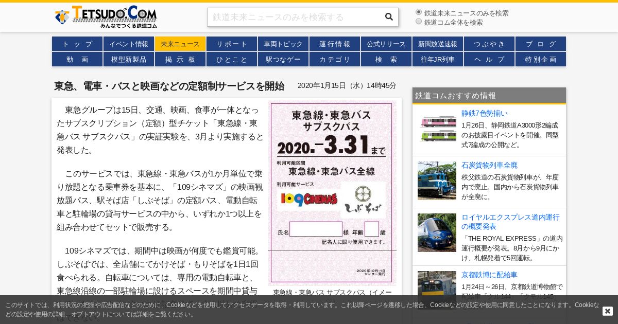Open the イベント情報 menu item
618x324 pixels.
129,44
